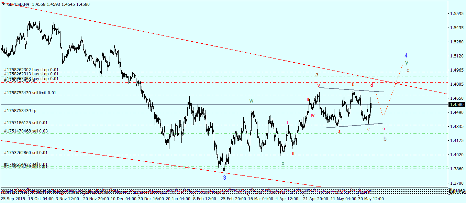Select the GBPUSD,H4 chart title text
This screenshot has width=466, height=203.
click(x=18, y=4)
